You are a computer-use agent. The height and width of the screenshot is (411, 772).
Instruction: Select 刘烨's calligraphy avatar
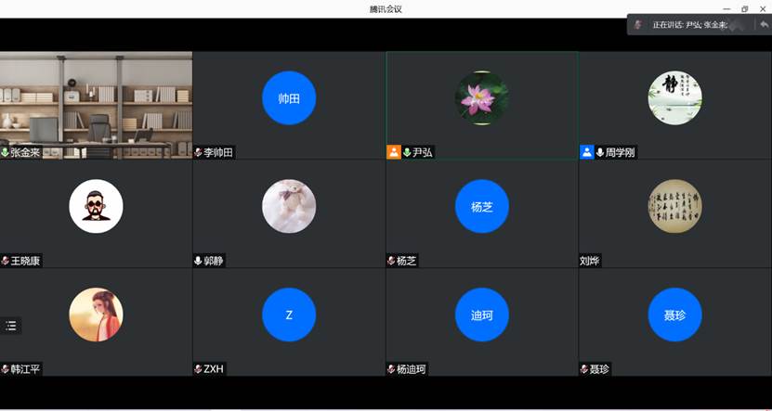coord(674,206)
